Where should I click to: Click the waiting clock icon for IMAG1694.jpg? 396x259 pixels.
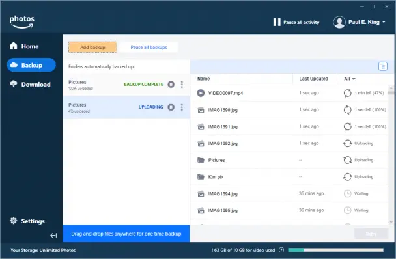(348, 194)
